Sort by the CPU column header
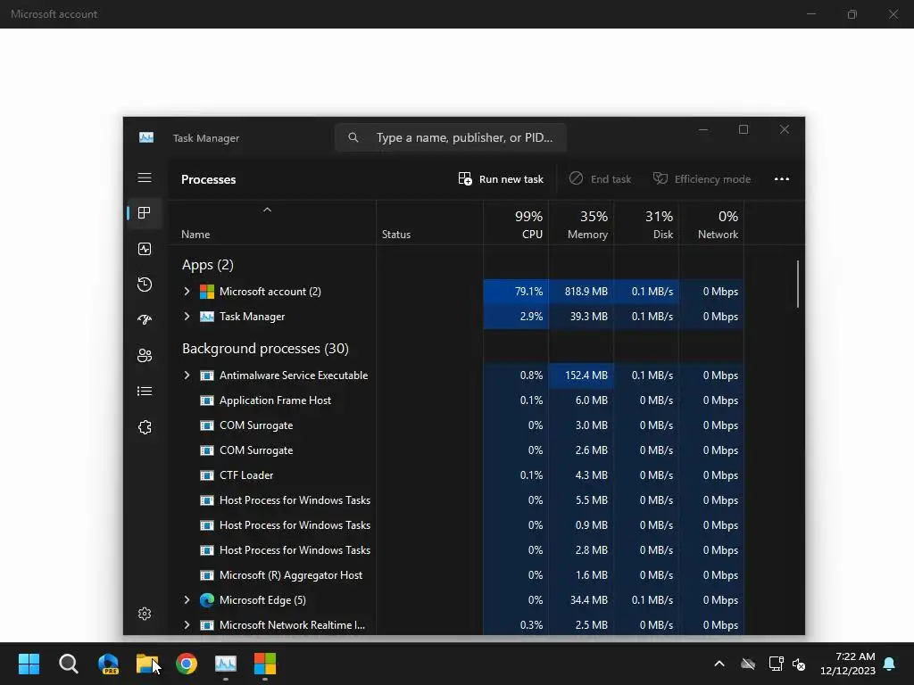 pos(516,224)
